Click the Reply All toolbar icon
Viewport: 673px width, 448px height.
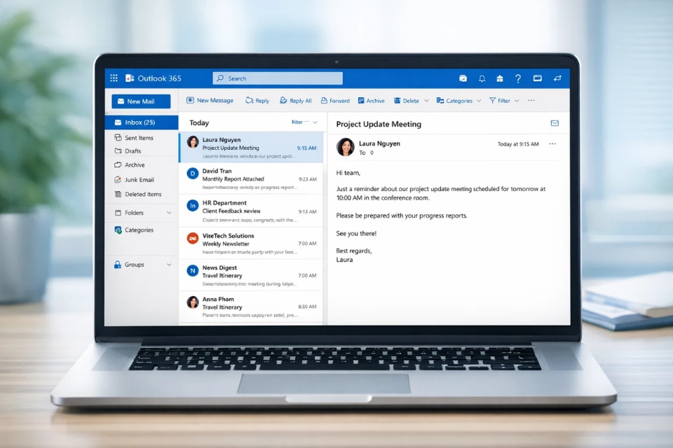pyautogui.click(x=283, y=101)
